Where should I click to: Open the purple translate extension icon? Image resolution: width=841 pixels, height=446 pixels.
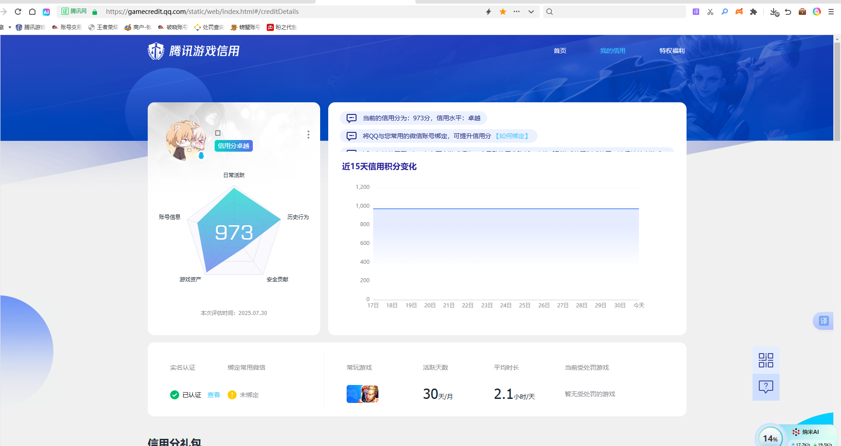pos(696,12)
